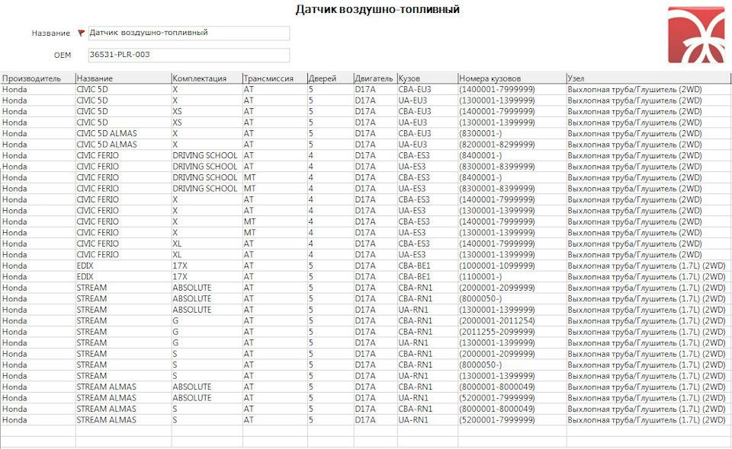
Task: Select the (1100001-) body number cell
Action: (x=480, y=277)
